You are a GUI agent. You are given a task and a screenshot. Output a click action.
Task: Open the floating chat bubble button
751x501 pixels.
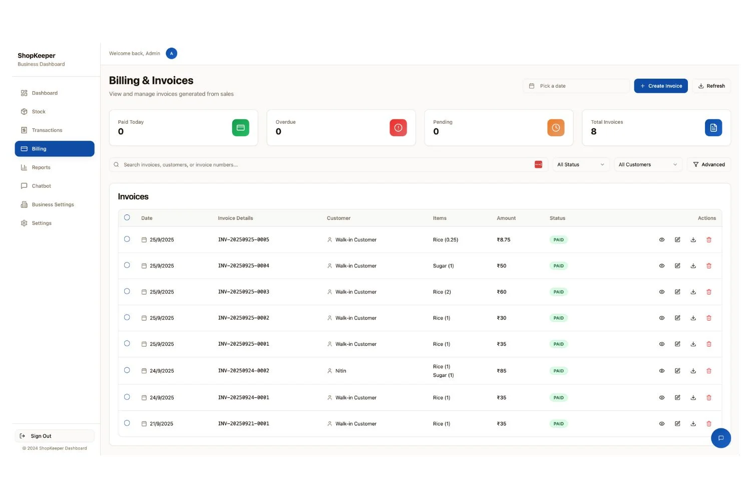[720, 438]
